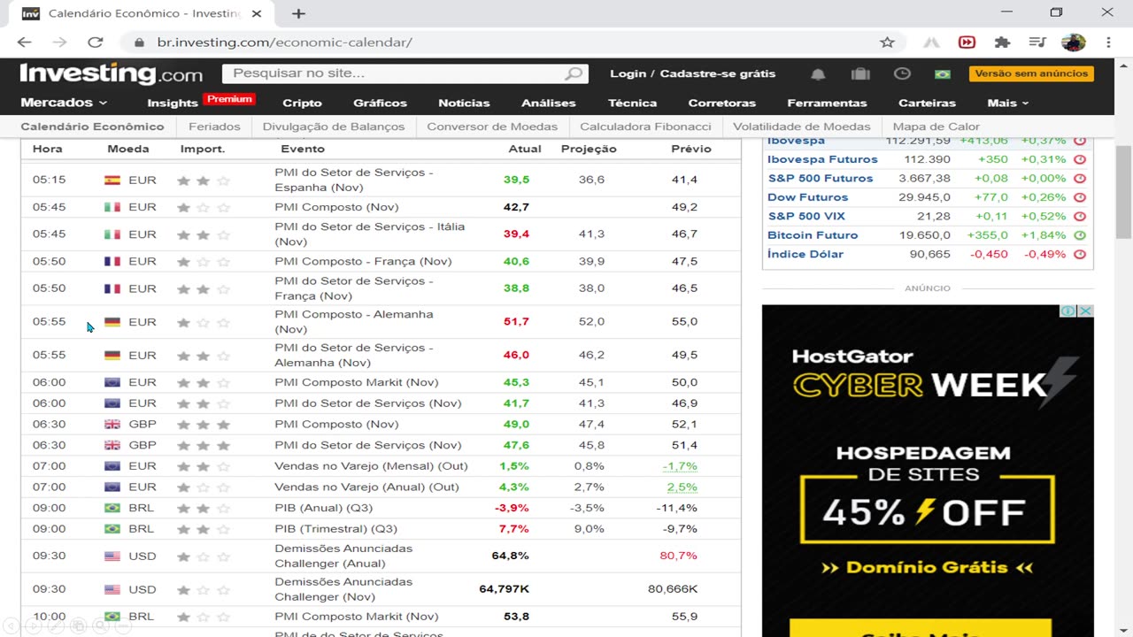
Task: Click the Investing.com logo
Action: coord(112,73)
